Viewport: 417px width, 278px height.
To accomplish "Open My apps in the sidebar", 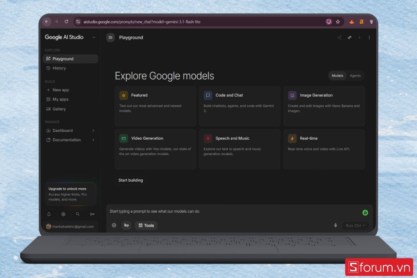I will coord(71,99).
